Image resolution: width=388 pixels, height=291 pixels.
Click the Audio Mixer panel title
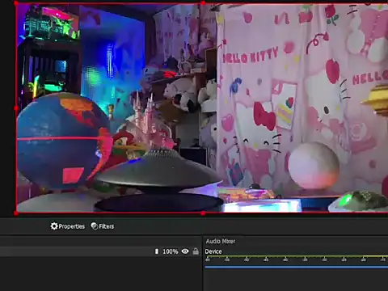coord(221,241)
